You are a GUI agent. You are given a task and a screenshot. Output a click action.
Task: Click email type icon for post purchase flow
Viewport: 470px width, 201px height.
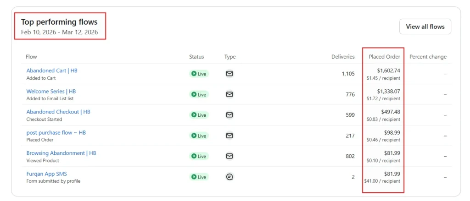coord(229,136)
